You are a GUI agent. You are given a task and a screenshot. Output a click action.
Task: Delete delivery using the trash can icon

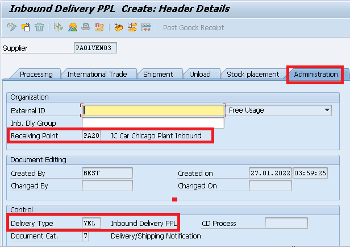[x=39, y=27]
